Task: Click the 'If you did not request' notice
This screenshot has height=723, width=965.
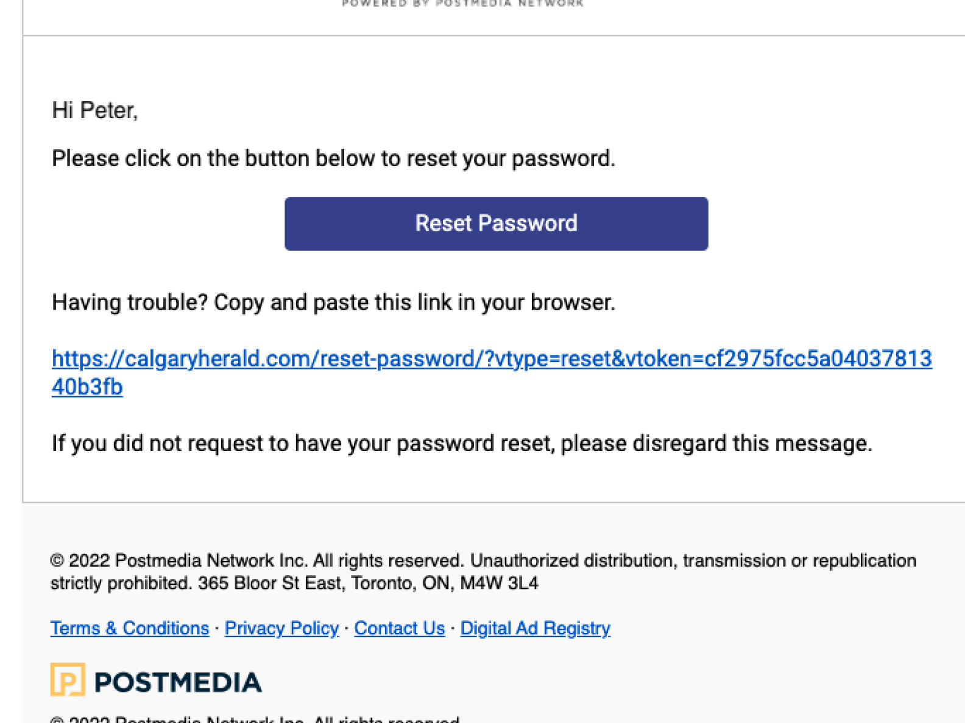Action: (x=461, y=443)
